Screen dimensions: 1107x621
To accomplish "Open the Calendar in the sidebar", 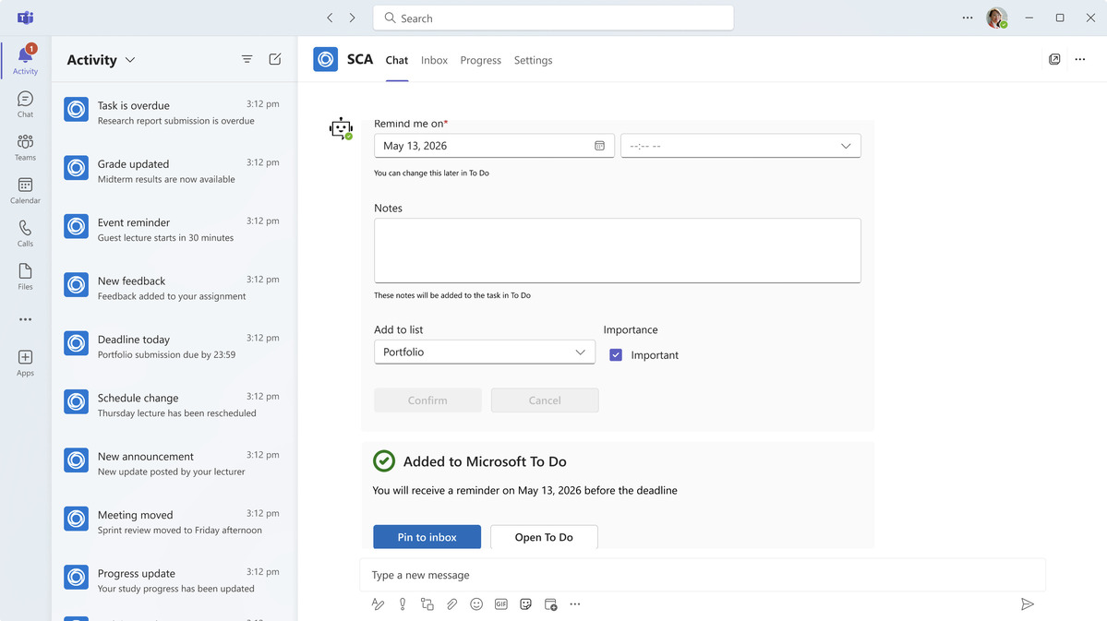I will [x=26, y=190].
